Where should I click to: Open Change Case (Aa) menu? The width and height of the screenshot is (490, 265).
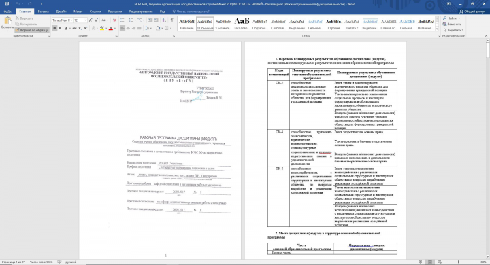pyautogui.click(x=105, y=20)
